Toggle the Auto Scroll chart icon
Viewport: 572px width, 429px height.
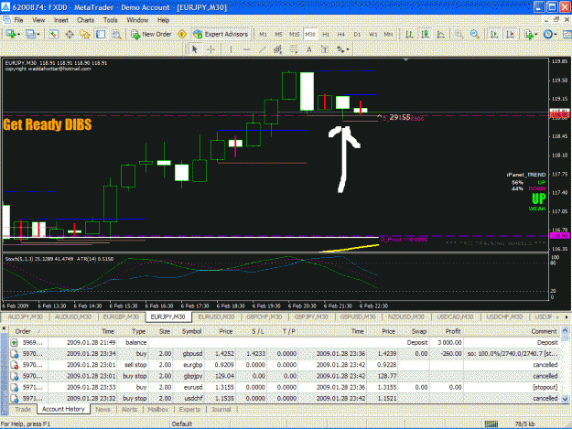point(494,34)
